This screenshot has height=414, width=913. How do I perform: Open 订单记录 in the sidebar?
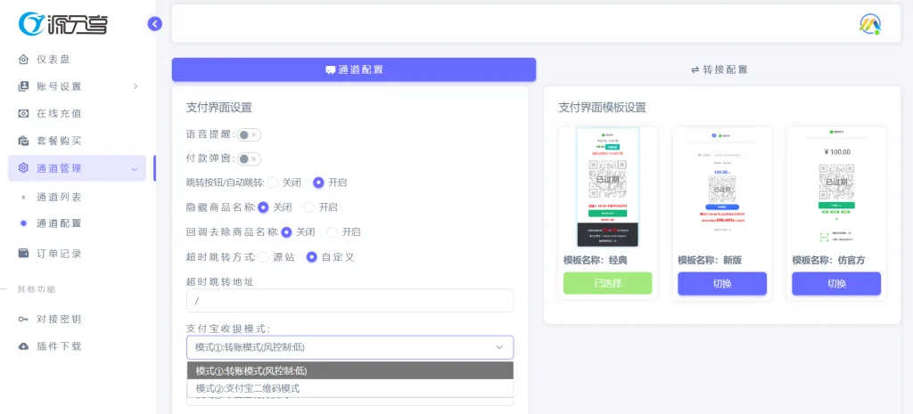pos(59,254)
